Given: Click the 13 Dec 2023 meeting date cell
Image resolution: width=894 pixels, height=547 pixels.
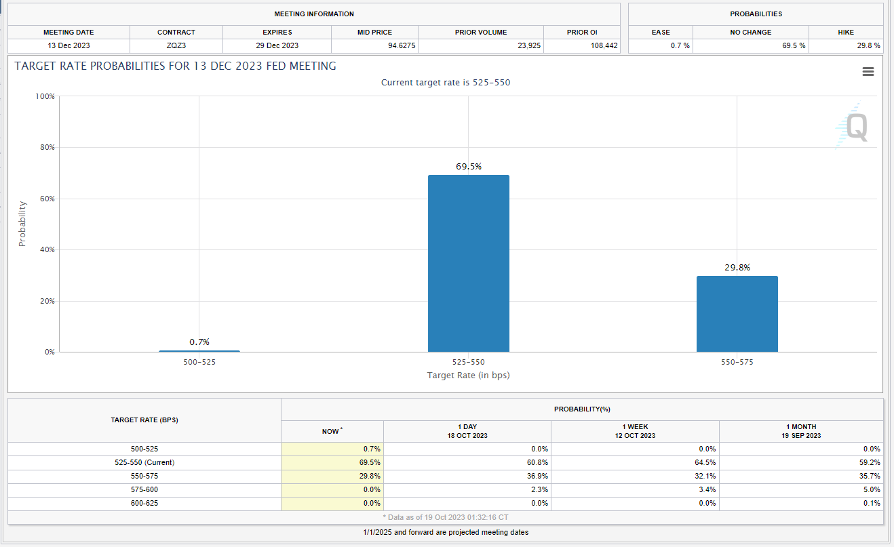Looking at the screenshot, I should (69, 45).
